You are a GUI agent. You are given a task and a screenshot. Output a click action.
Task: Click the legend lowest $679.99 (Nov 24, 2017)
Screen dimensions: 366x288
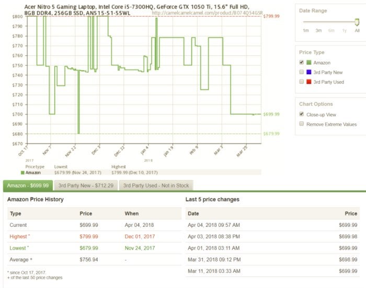click(78, 172)
